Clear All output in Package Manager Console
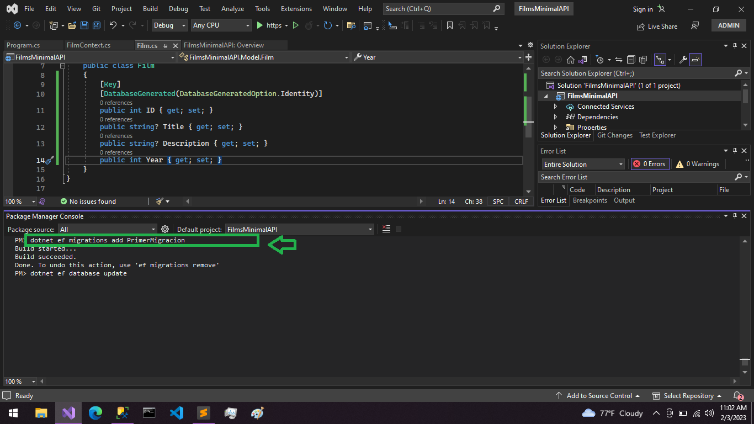Image resolution: width=754 pixels, height=424 pixels. 386,229
